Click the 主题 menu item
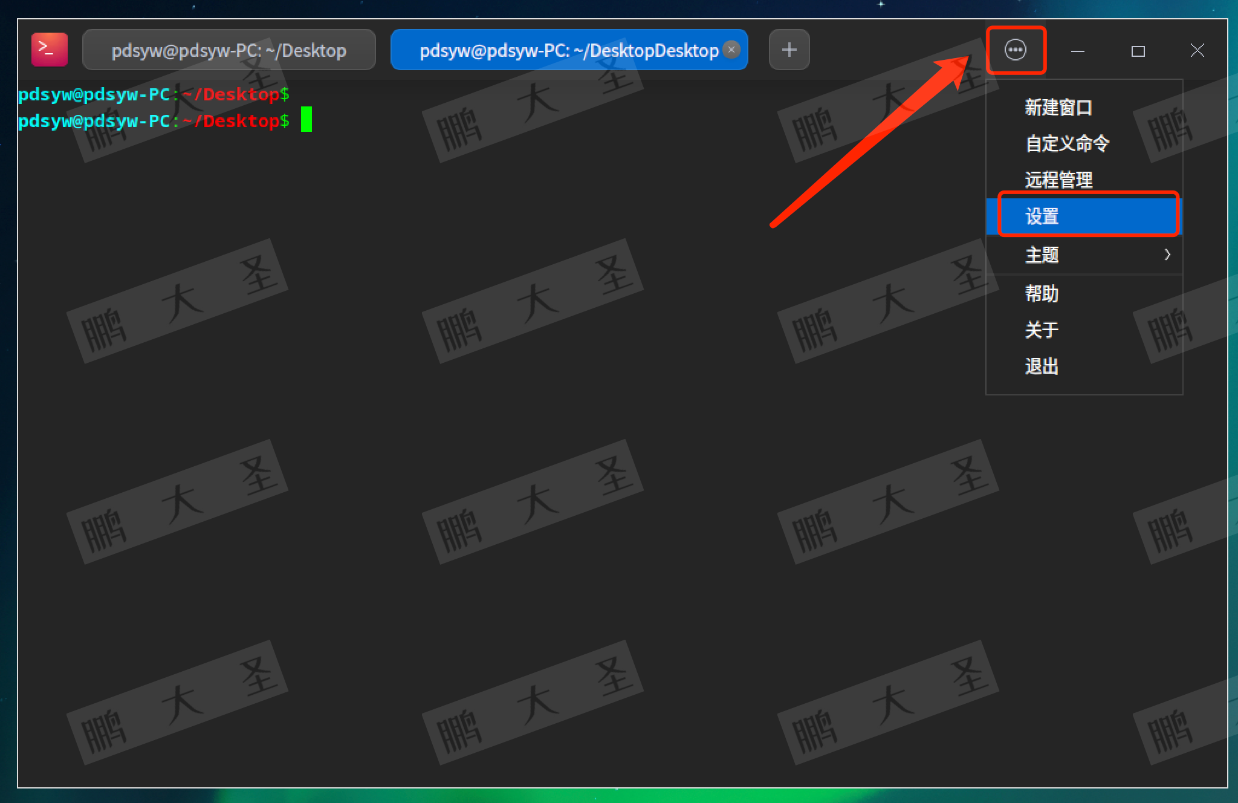This screenshot has width=1238, height=803. [1042, 255]
